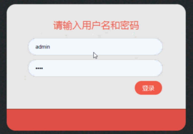Screen dimensions: 193x134
Task: Select the 密码 word ending the heading
Action: pos(130,25)
